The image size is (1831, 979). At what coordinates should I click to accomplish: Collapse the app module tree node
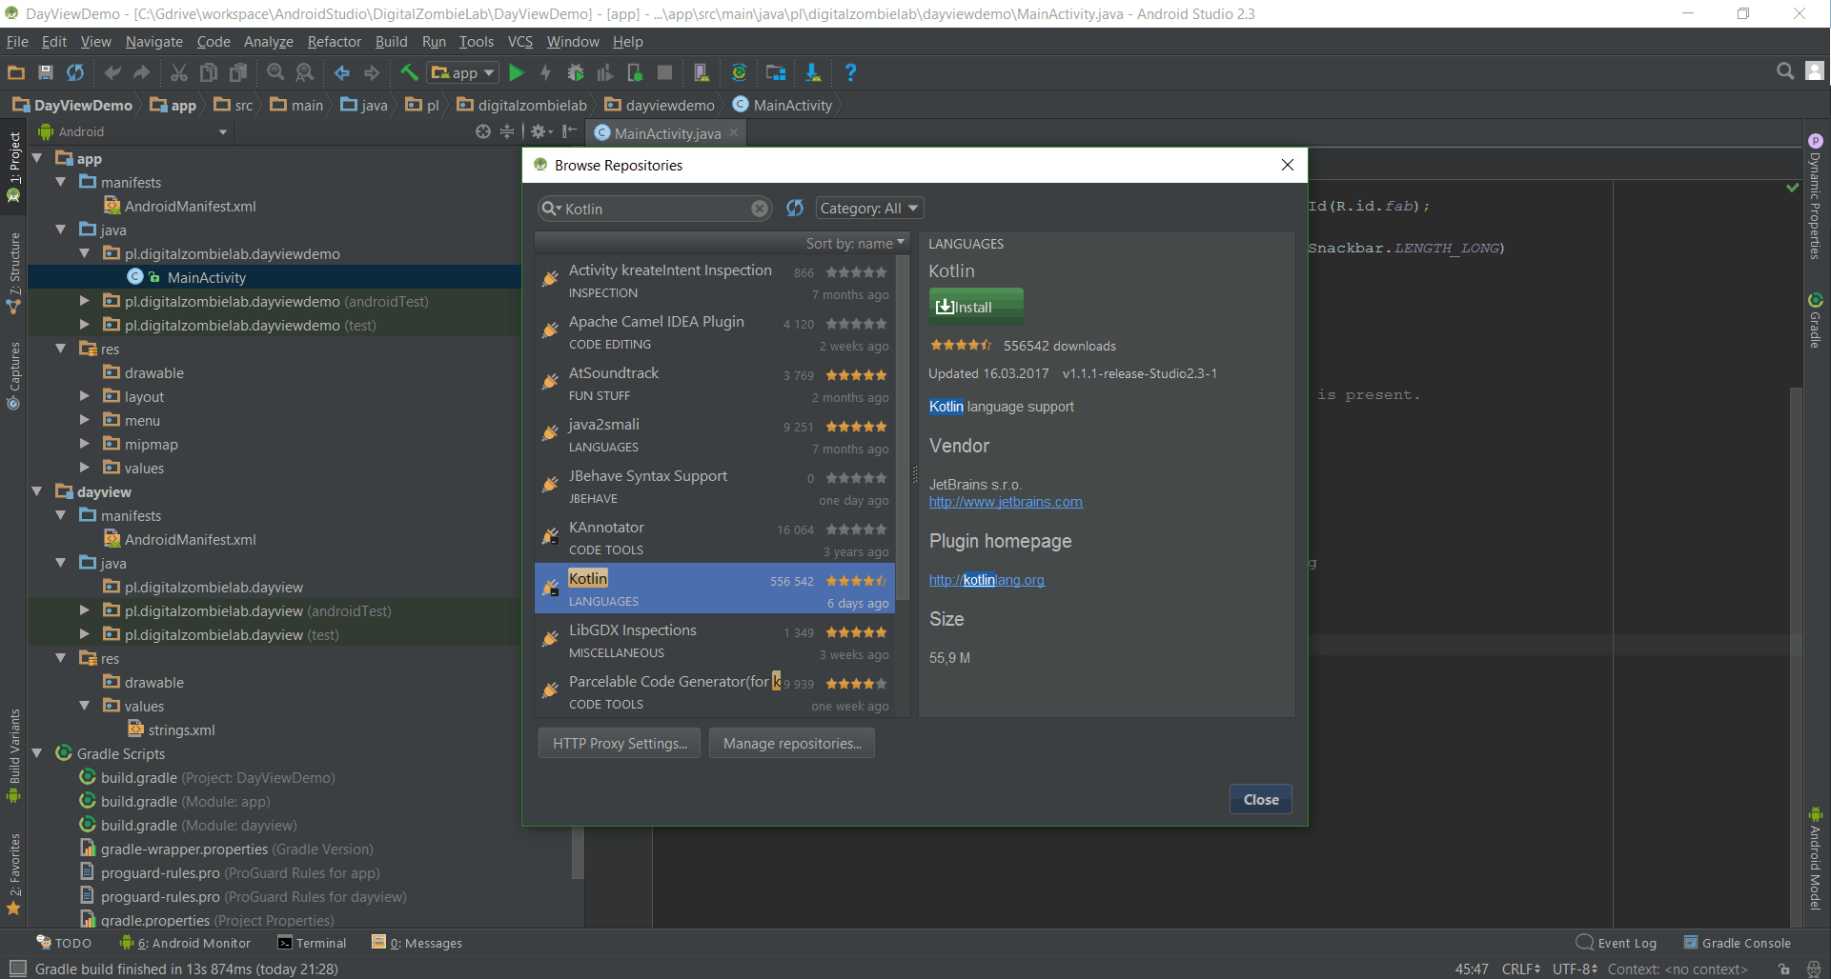pyautogui.click(x=37, y=158)
